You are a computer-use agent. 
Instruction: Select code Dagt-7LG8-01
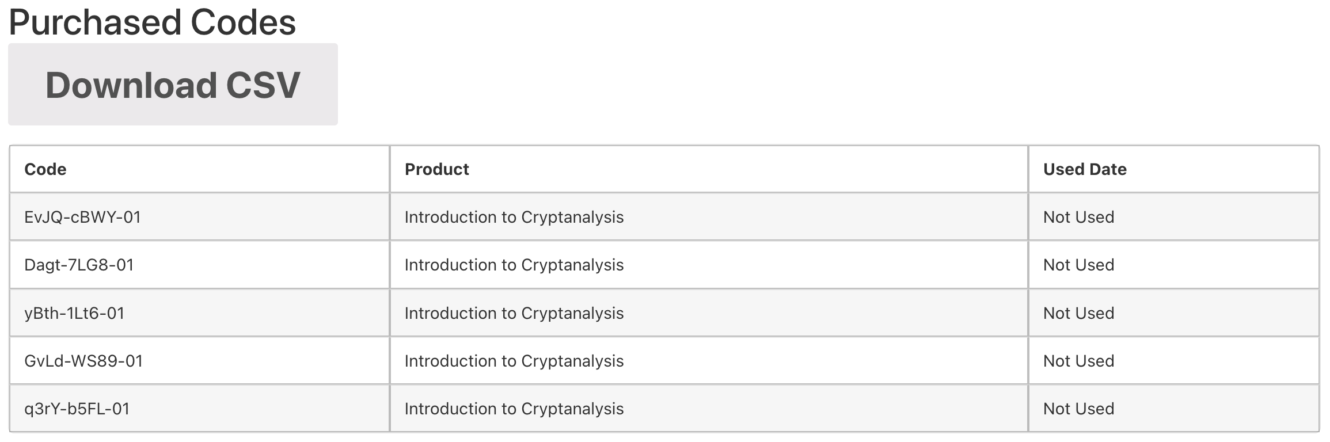[79, 265]
